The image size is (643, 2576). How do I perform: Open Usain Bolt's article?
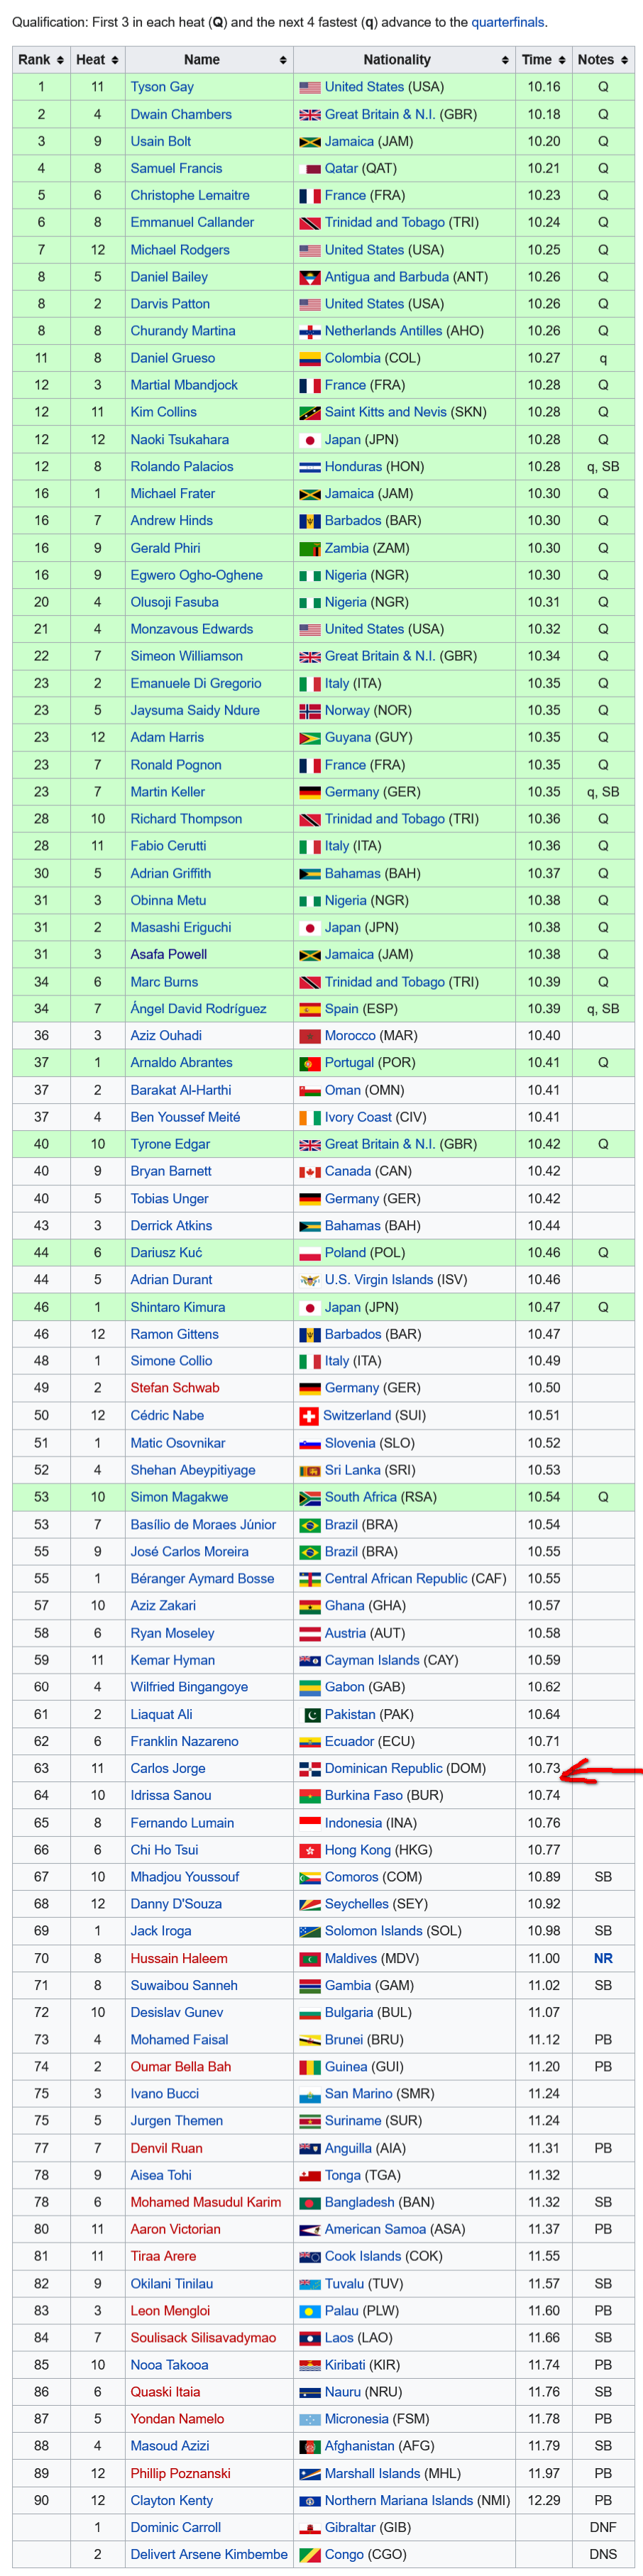(160, 141)
